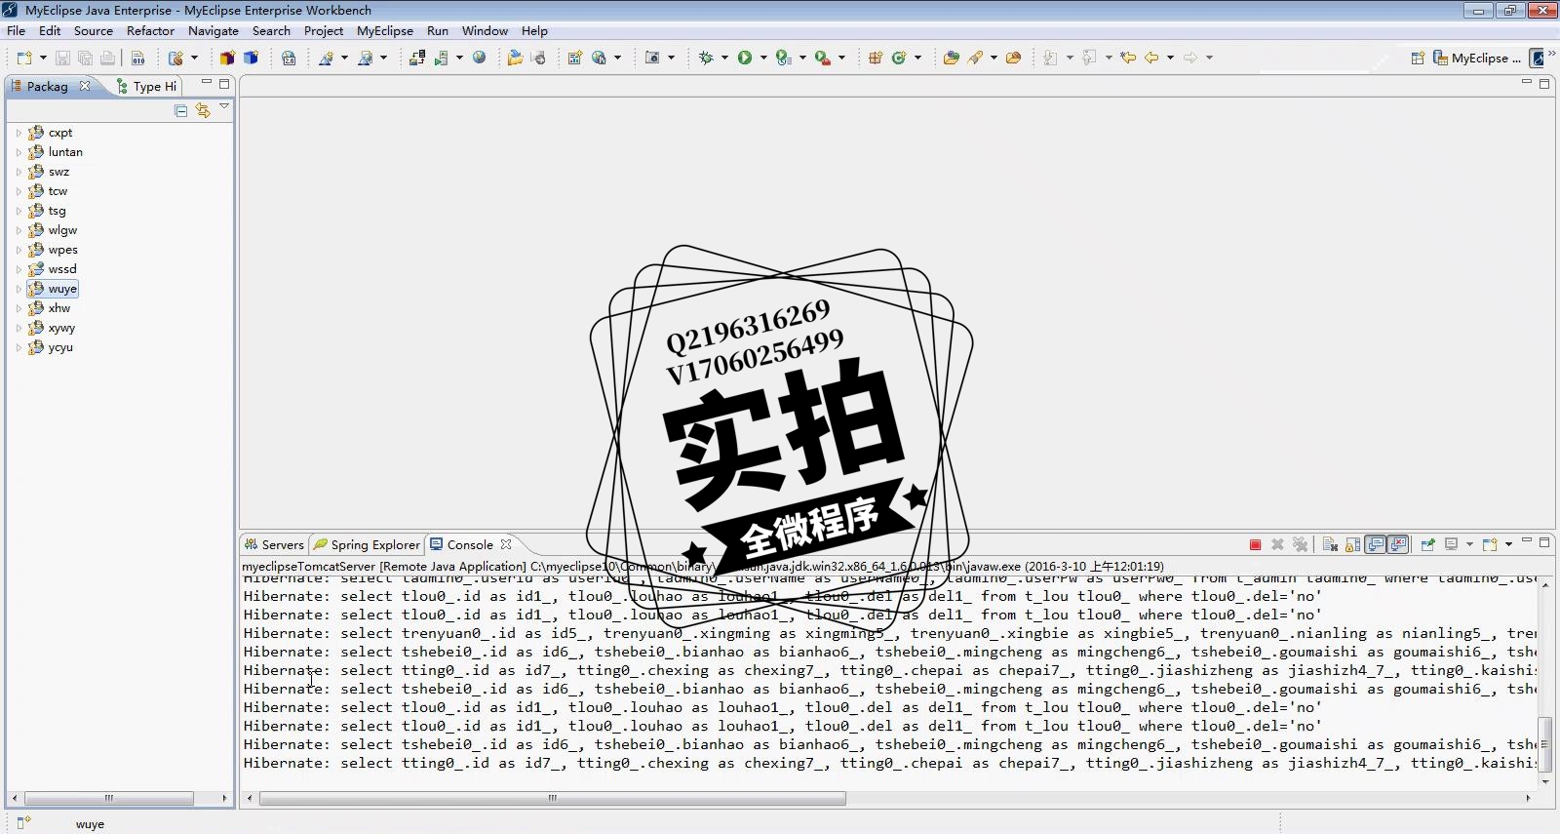This screenshot has height=834, width=1560.
Task: Open the New wizard dropdown arrow
Action: click(x=43, y=58)
